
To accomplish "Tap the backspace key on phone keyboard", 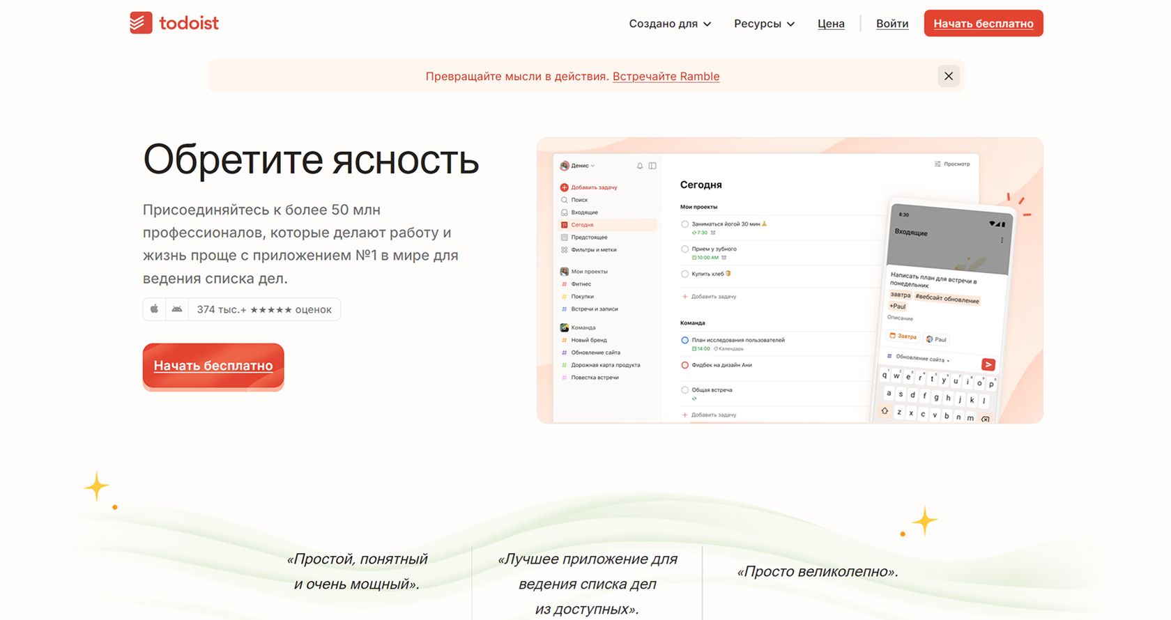I will pyautogui.click(x=985, y=419).
